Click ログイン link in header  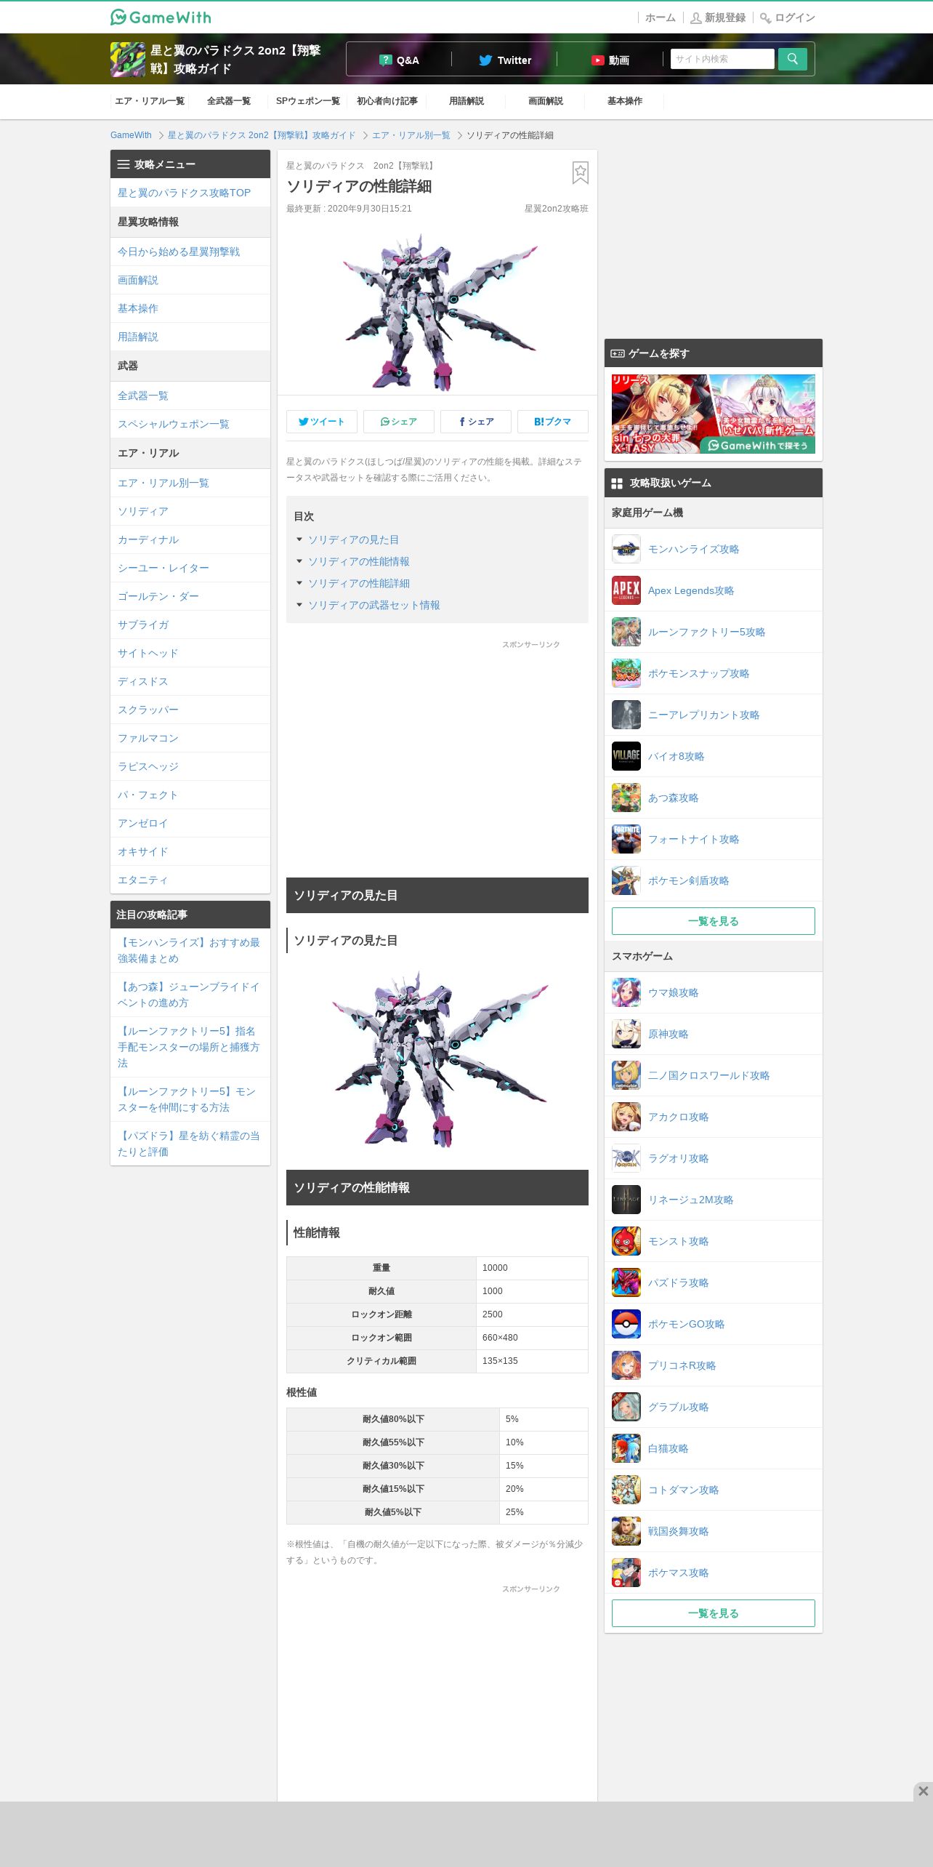788,17
